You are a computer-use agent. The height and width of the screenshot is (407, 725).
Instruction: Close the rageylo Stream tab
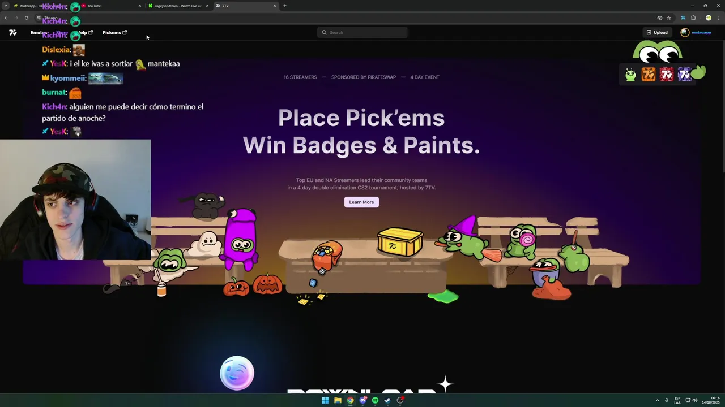[207, 6]
